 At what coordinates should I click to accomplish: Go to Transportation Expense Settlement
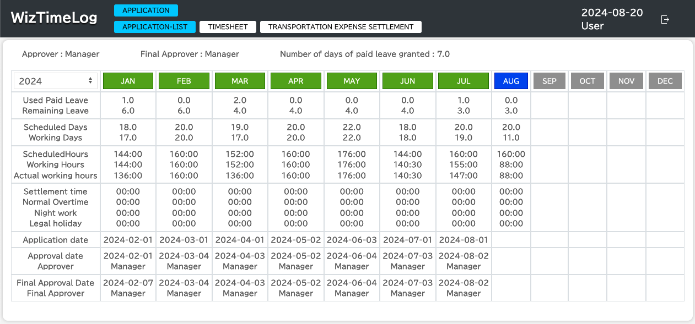(x=341, y=27)
